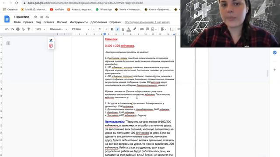Open the 'Последнее изменение: 1 час назад' link
The height and width of the screenshot is (157, 280).
click(x=147, y=22)
